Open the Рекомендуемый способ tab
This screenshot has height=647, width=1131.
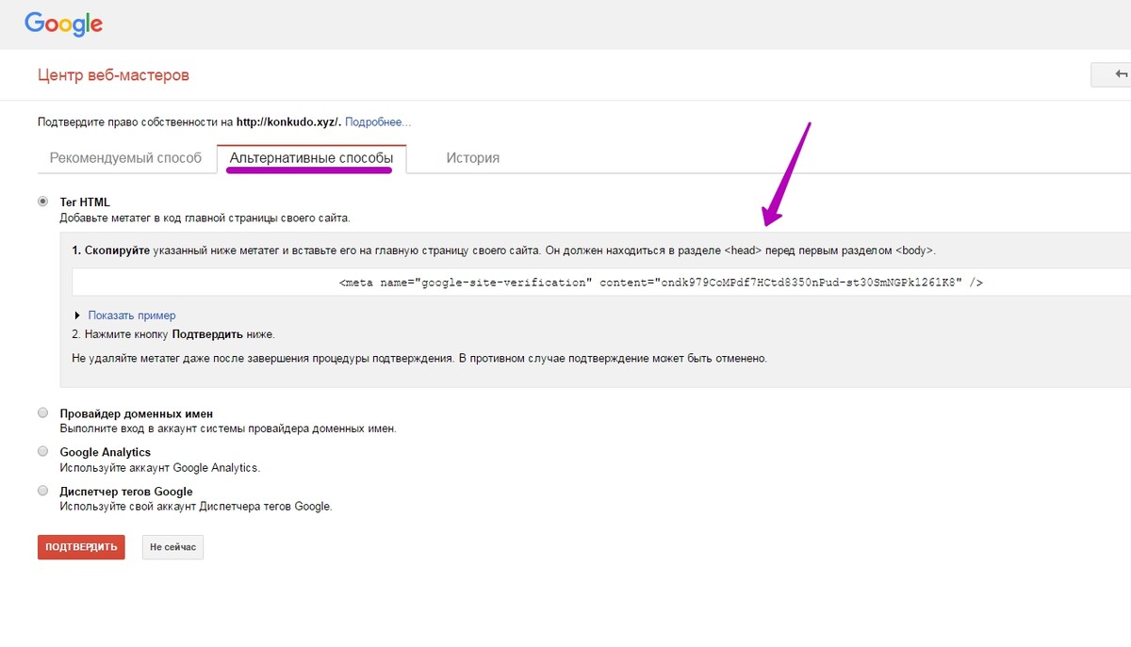[x=125, y=158]
